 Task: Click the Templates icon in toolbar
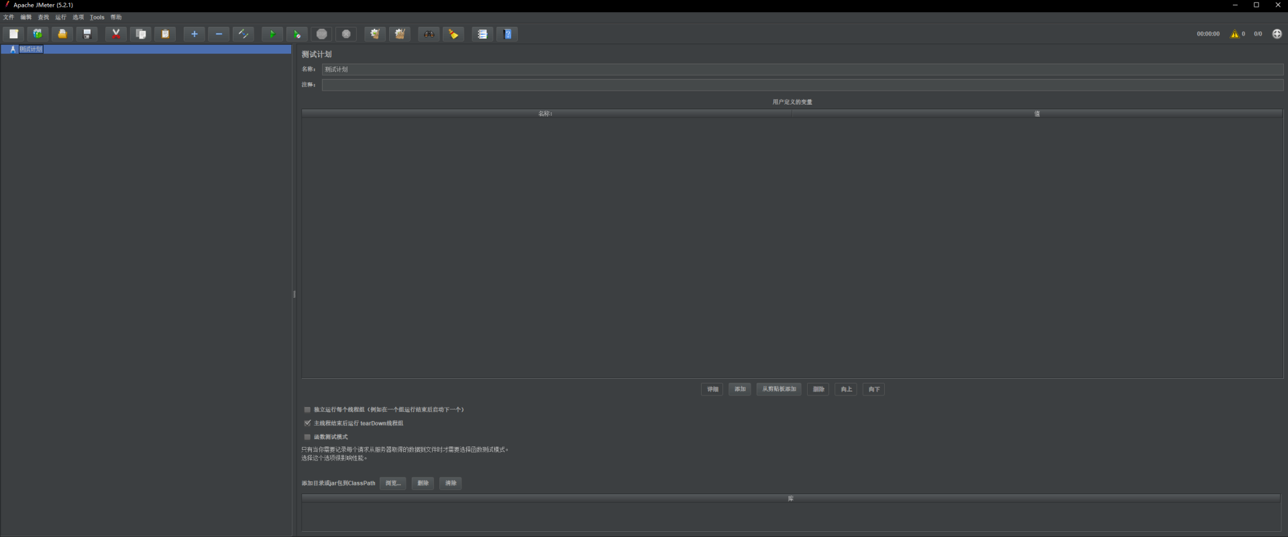point(38,34)
